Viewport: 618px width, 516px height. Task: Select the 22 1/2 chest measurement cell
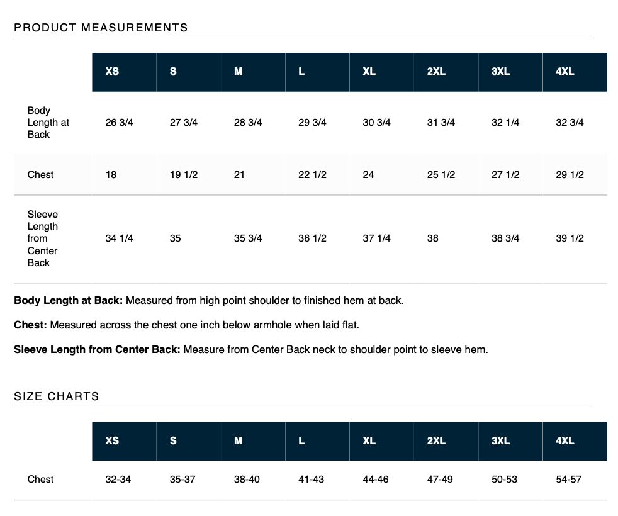click(x=312, y=175)
